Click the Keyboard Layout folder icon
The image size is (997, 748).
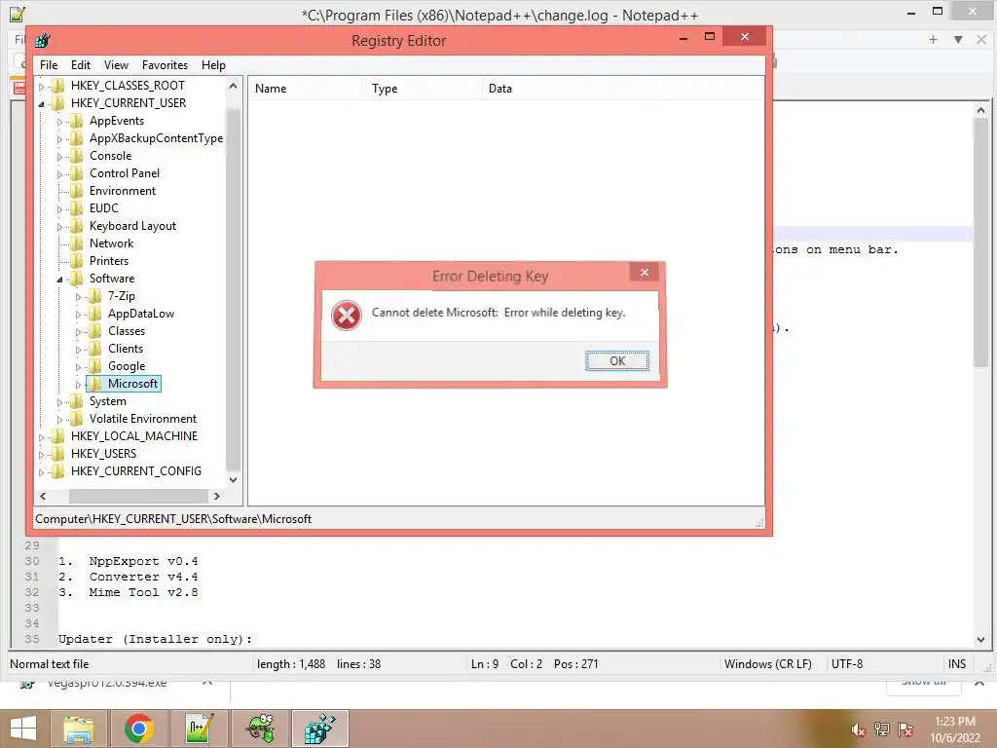[x=76, y=226]
